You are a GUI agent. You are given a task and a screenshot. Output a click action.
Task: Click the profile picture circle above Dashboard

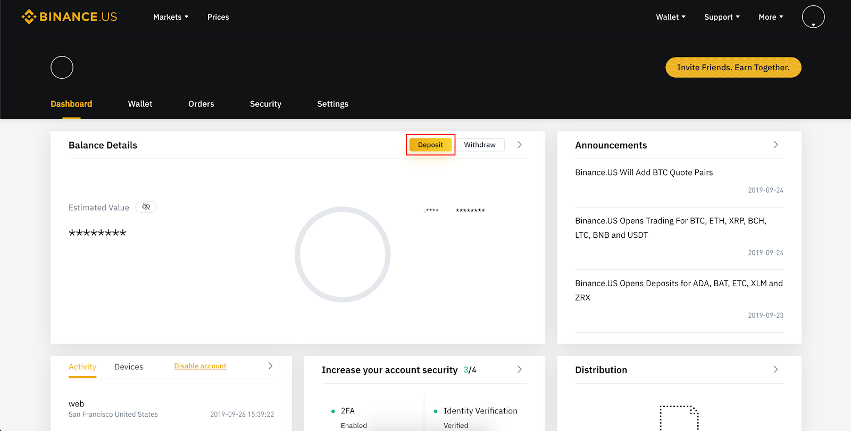pos(62,67)
